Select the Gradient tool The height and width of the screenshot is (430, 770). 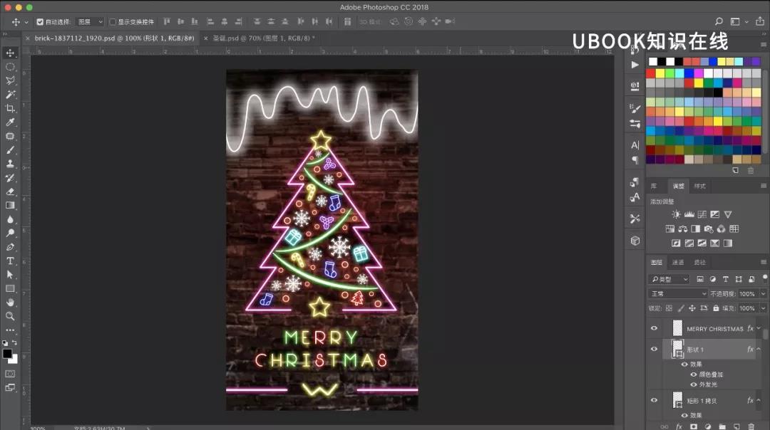pyautogui.click(x=10, y=206)
